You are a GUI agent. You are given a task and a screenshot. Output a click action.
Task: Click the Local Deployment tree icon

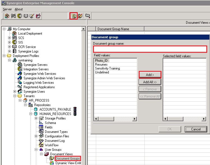click(15, 33)
